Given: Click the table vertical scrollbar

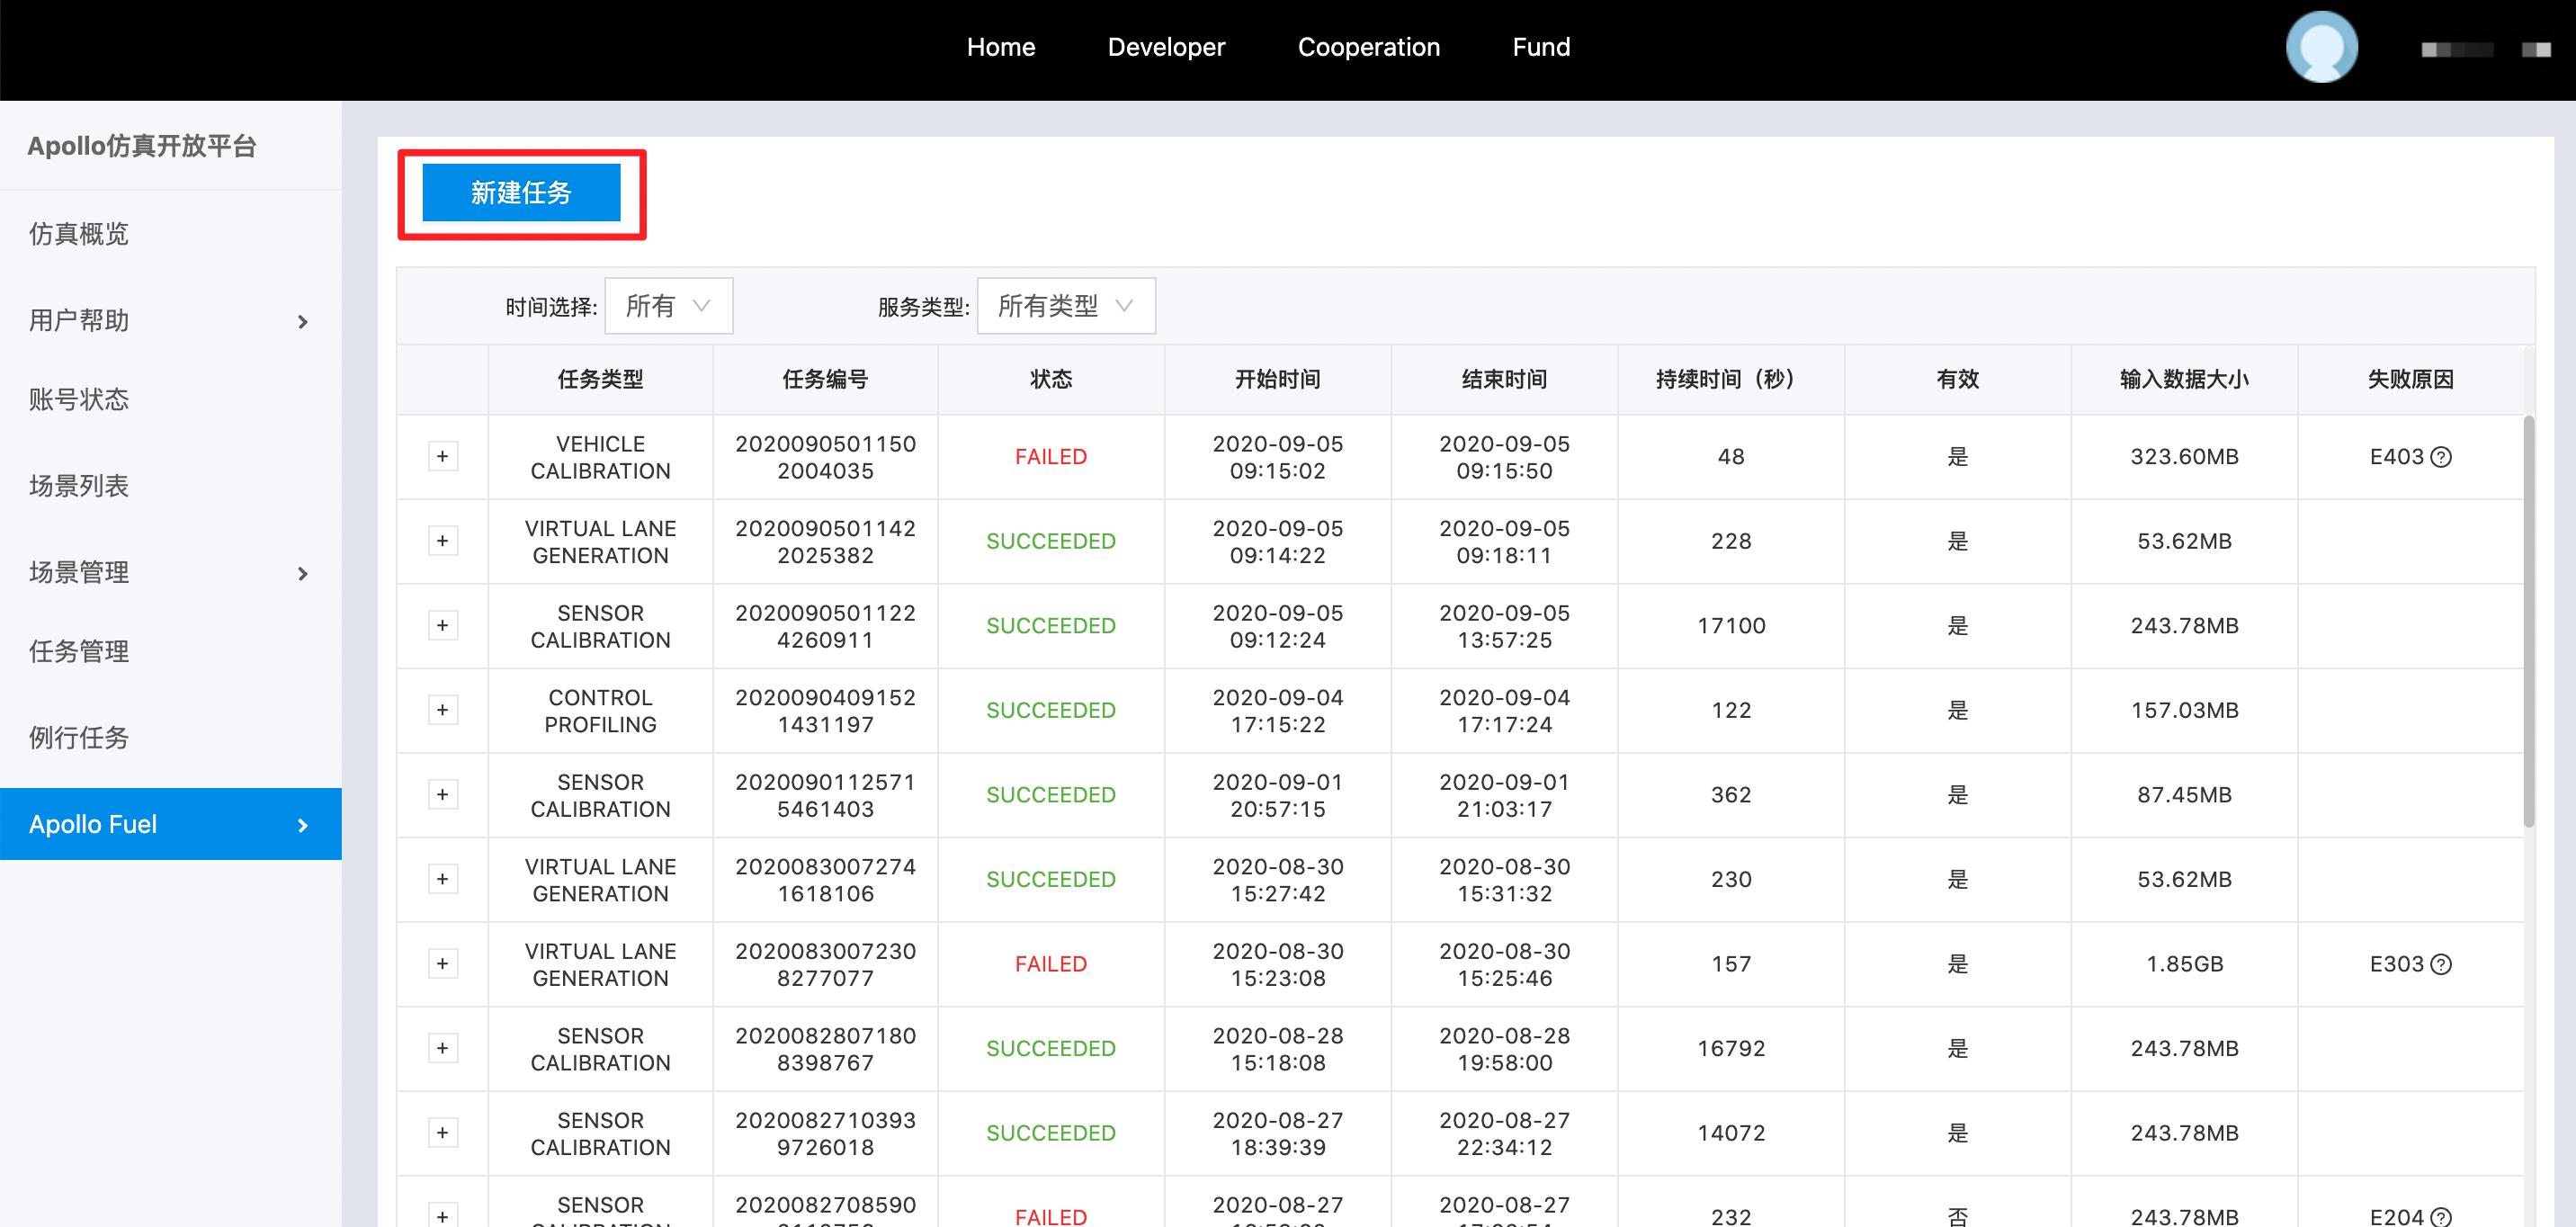Looking at the screenshot, I should pos(2529,620).
